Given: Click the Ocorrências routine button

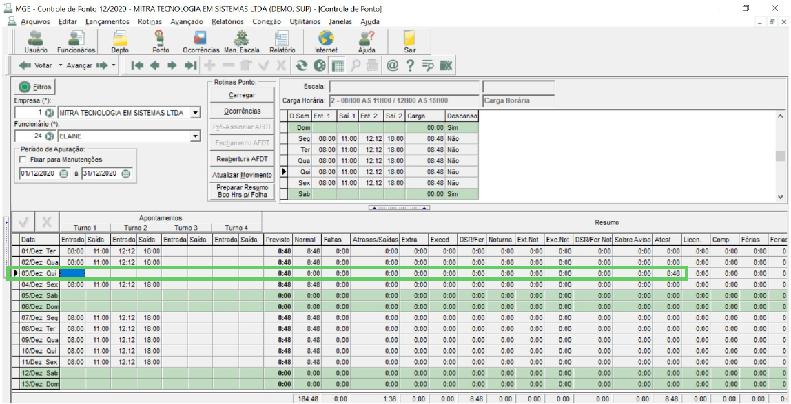Looking at the screenshot, I should click(x=242, y=111).
